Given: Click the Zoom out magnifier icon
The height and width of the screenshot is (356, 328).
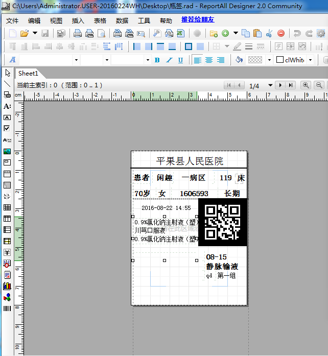Looking at the screenshot, I should point(319,85).
